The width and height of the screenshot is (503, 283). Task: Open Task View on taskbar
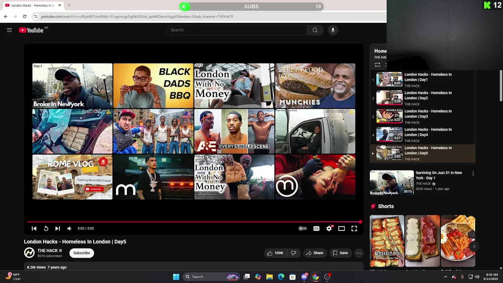coord(246,277)
